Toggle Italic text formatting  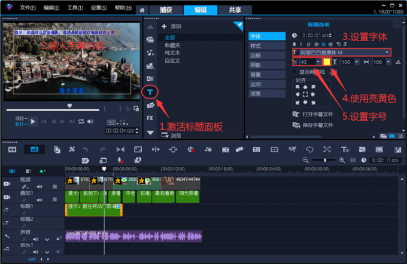(x=301, y=44)
